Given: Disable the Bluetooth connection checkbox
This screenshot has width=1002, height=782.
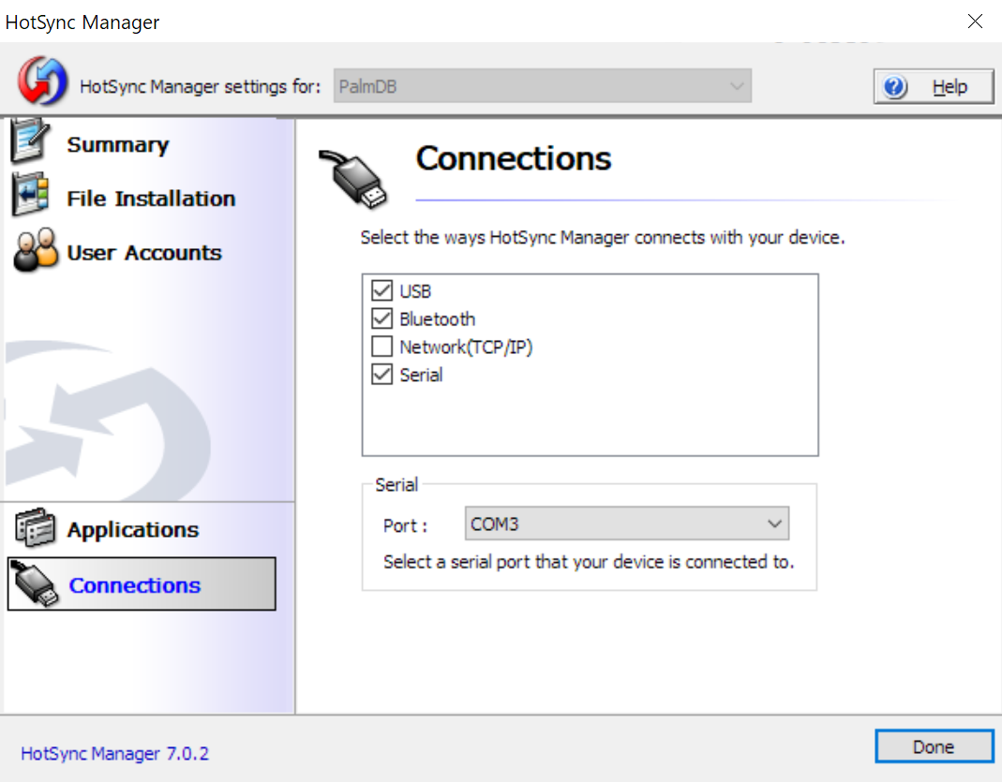Looking at the screenshot, I should pyautogui.click(x=381, y=318).
